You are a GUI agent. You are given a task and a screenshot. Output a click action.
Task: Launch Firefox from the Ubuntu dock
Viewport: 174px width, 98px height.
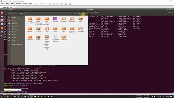tap(2, 13)
